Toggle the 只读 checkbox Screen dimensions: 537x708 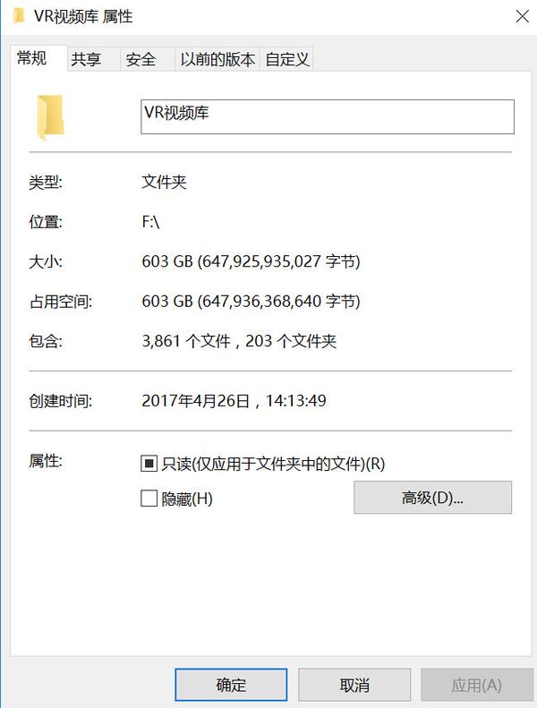click(149, 464)
